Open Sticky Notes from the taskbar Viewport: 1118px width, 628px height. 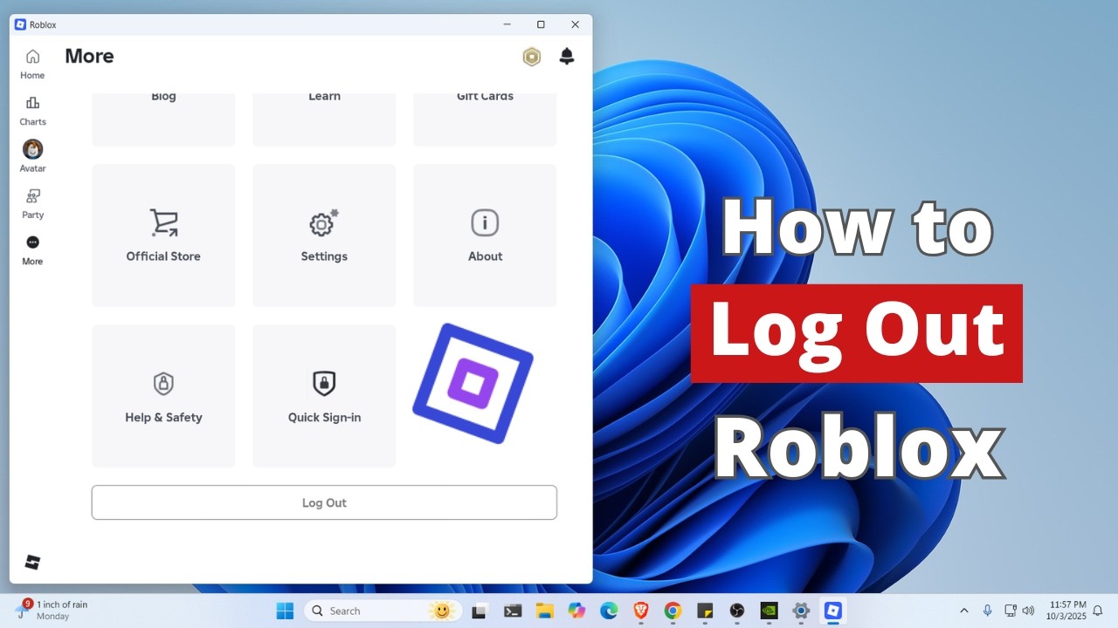pos(705,611)
